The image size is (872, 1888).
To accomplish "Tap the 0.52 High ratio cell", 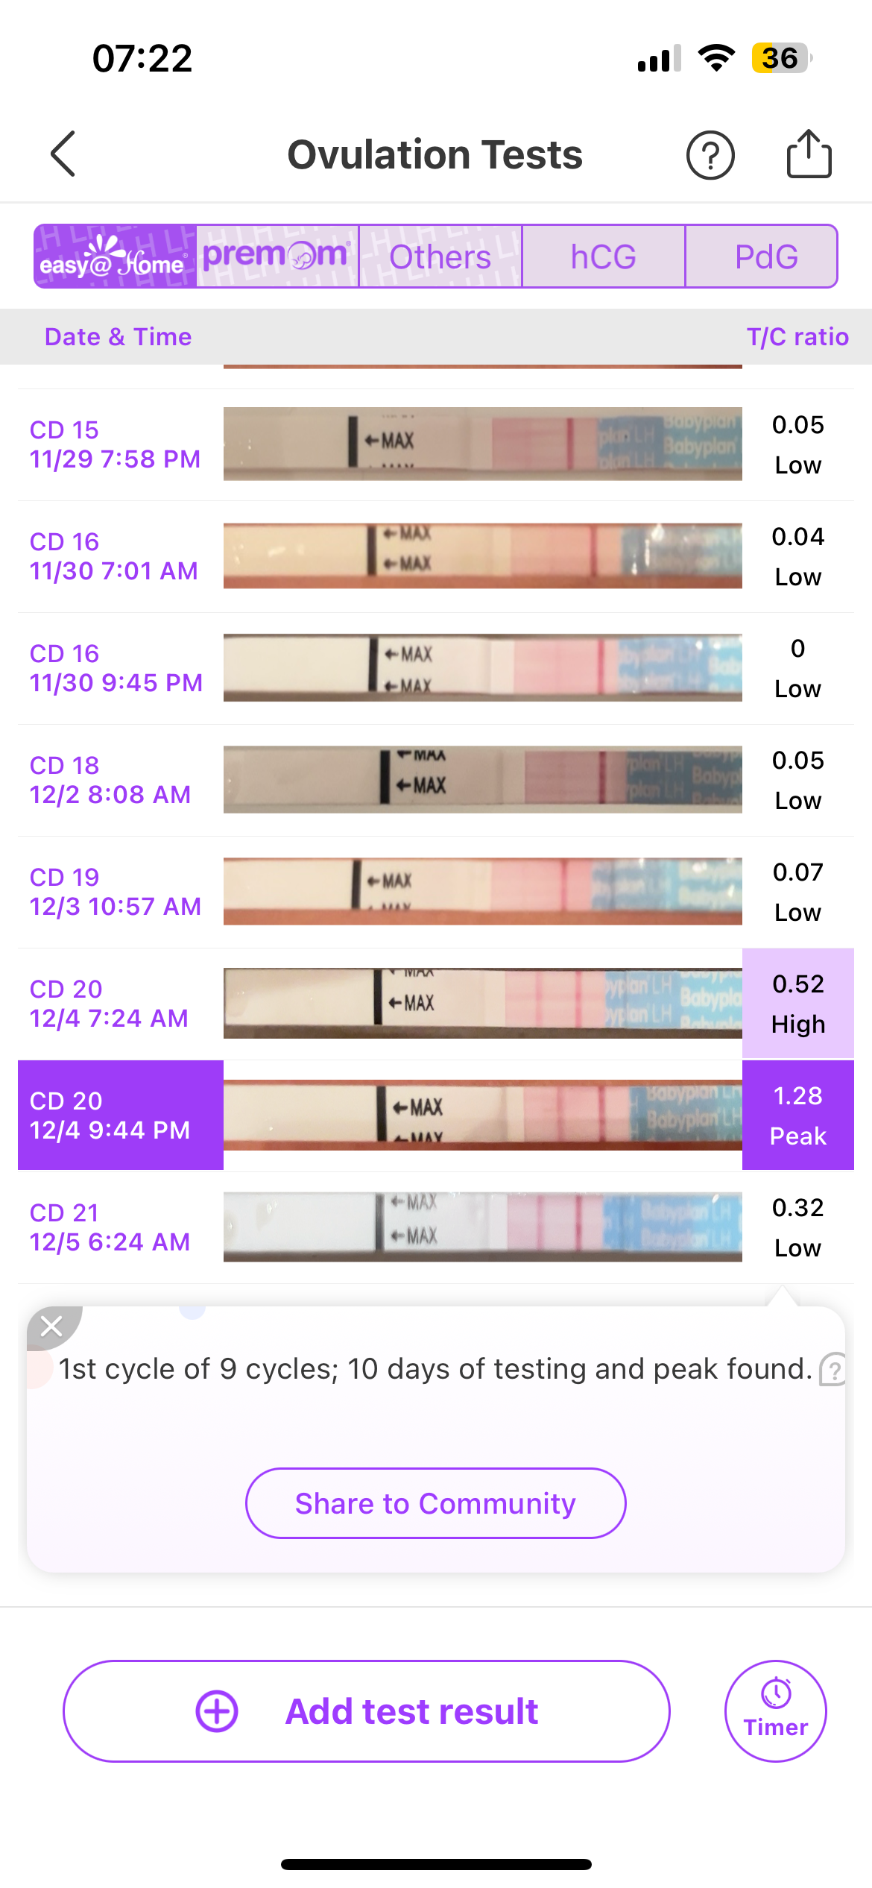I will (797, 1003).
